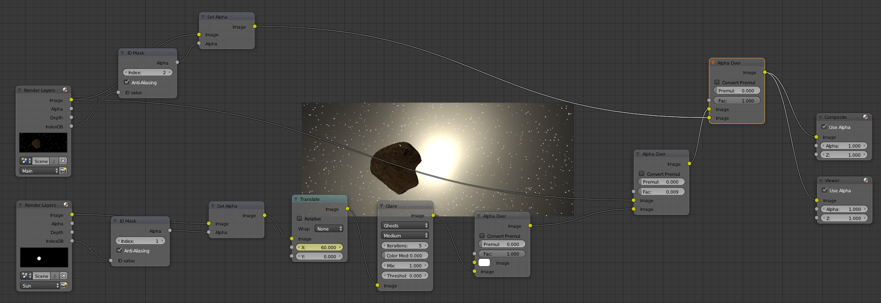The height and width of the screenshot is (303, 881).
Task: Open Ghosts glare type dropdown
Action: coord(405,226)
